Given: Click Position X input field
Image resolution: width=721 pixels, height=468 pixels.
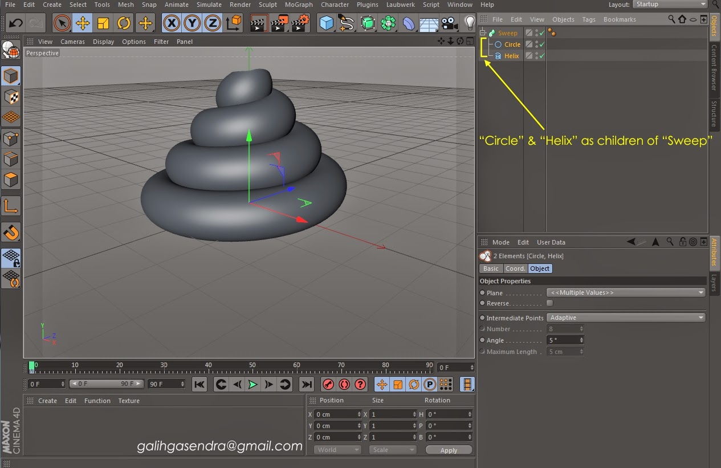Looking at the screenshot, I should (339, 414).
